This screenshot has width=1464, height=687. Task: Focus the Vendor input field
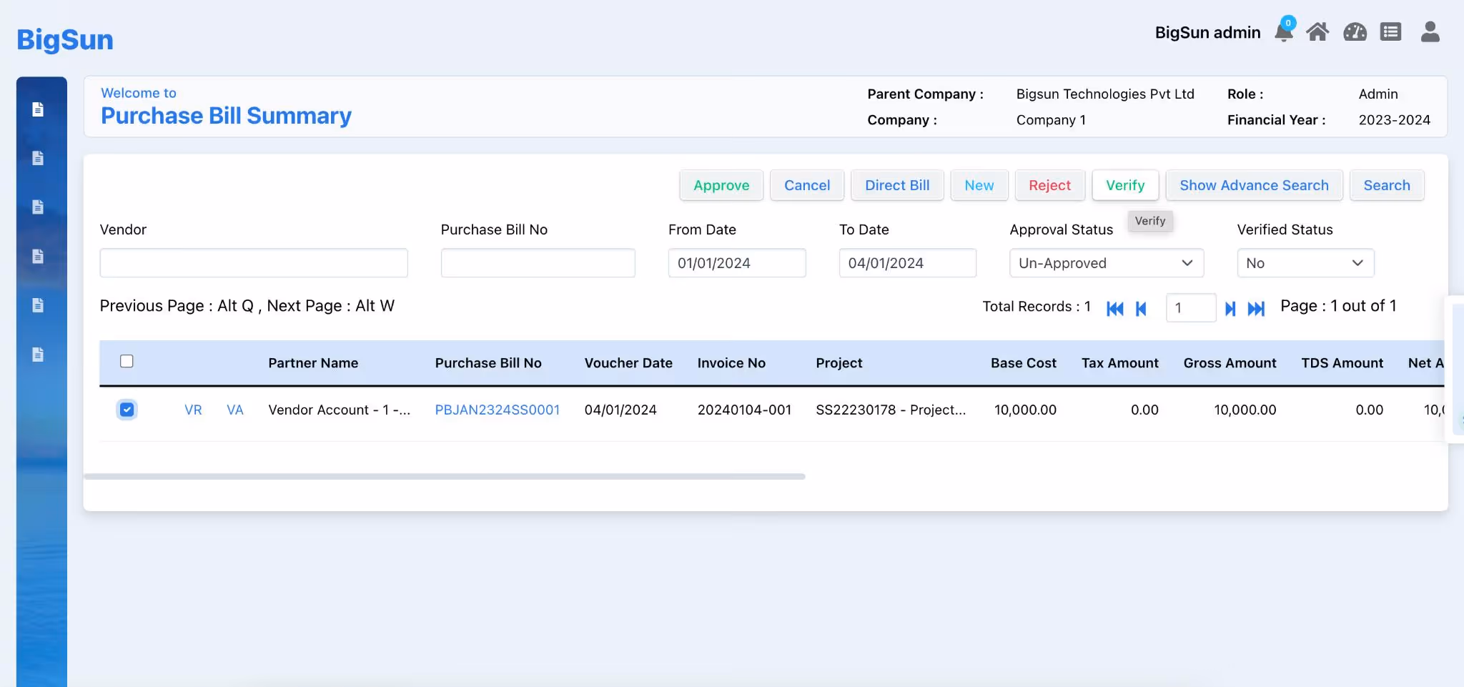(x=254, y=263)
